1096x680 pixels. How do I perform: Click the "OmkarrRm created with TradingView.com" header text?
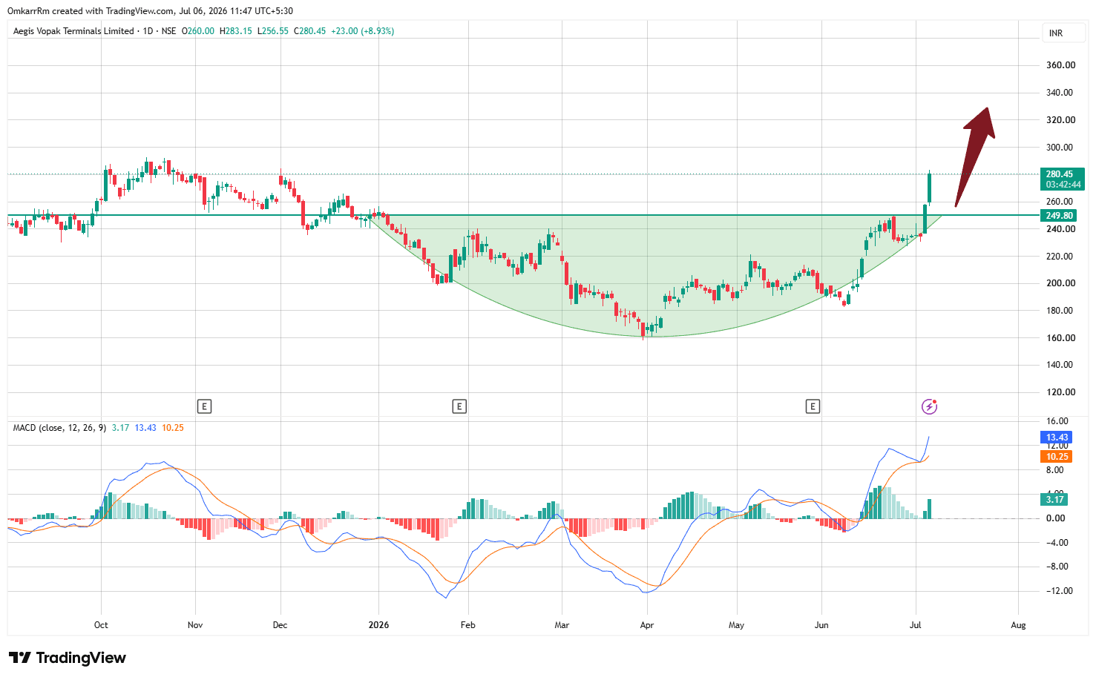pos(91,11)
